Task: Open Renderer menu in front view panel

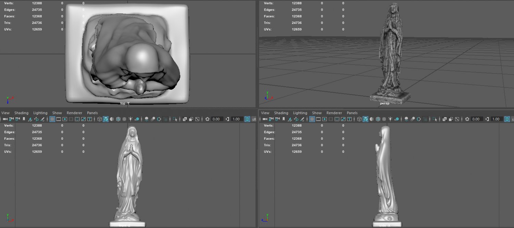Action: coord(74,113)
